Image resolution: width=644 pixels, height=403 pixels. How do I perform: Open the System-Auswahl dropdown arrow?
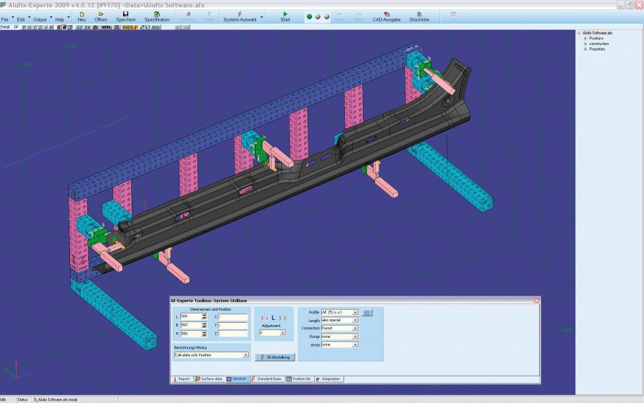[x=261, y=16]
